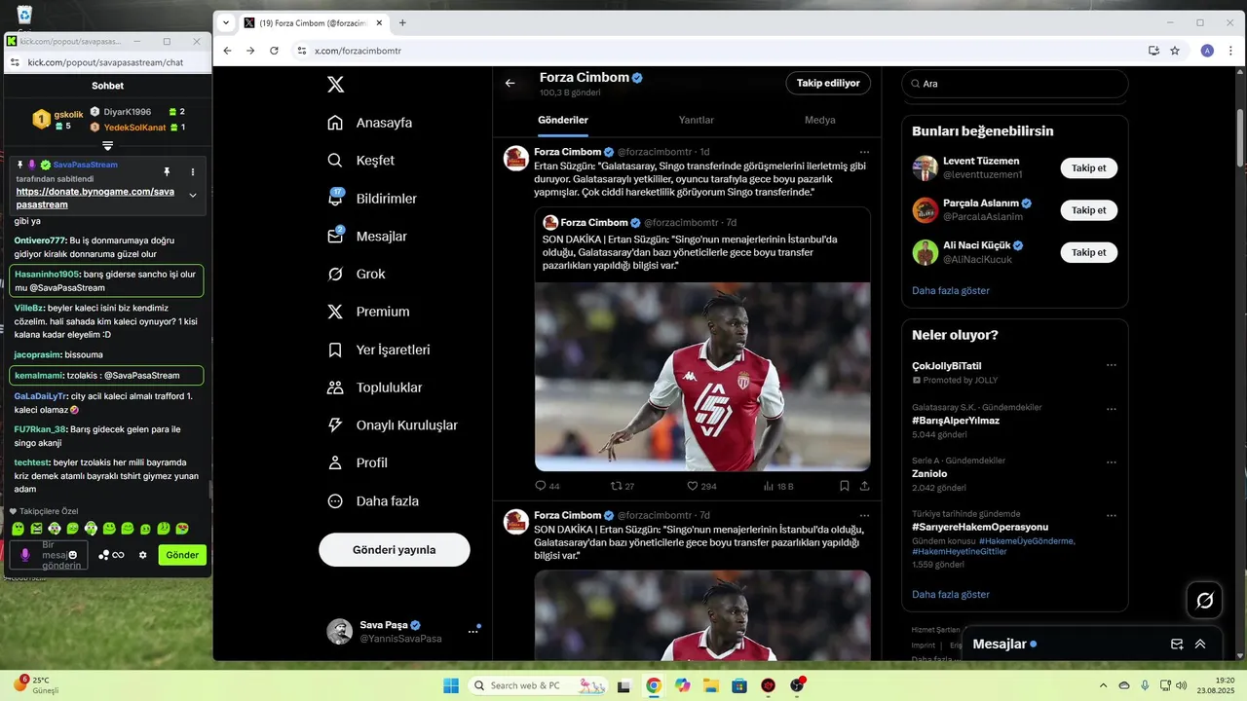Click Daha fazla göster under suggestions

(x=951, y=290)
